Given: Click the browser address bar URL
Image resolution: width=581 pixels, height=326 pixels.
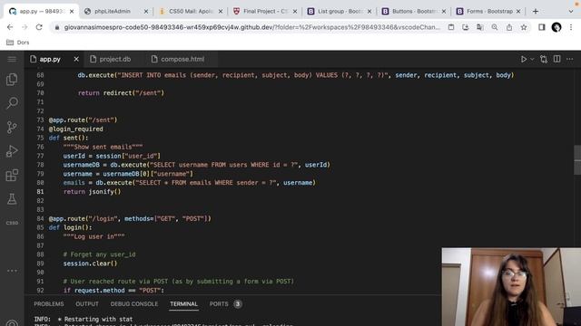Looking at the screenshot, I should coord(252,27).
